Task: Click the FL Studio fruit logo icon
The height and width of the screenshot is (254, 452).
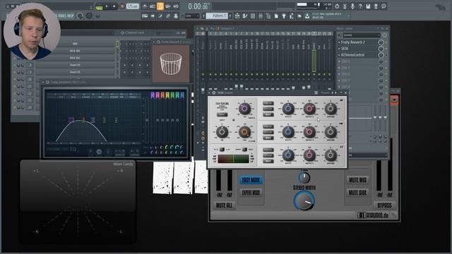Action: point(441,8)
